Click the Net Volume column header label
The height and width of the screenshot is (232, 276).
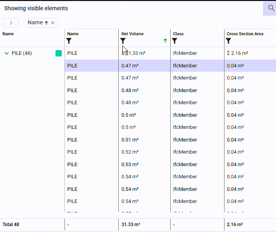coord(132,34)
